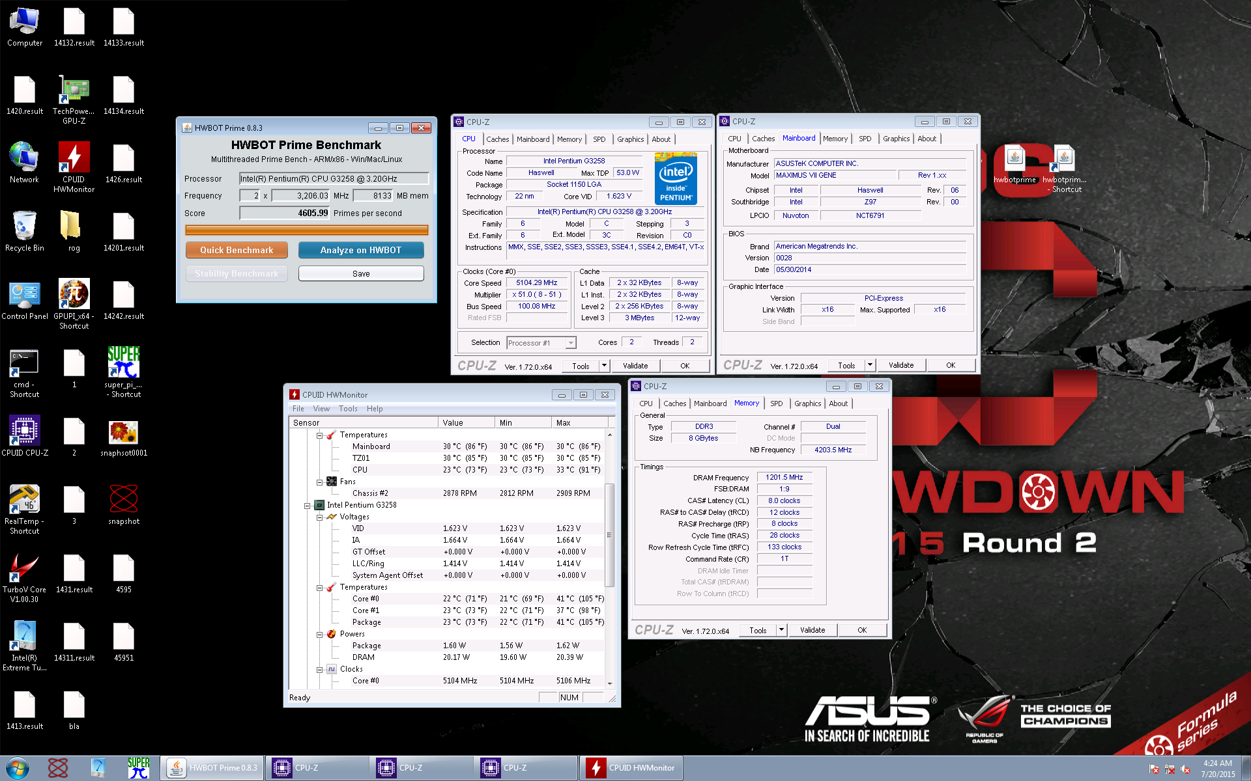Launch GPUPI_x64 shortcut icon
Screen dimensions: 1251x781
pos(74,304)
